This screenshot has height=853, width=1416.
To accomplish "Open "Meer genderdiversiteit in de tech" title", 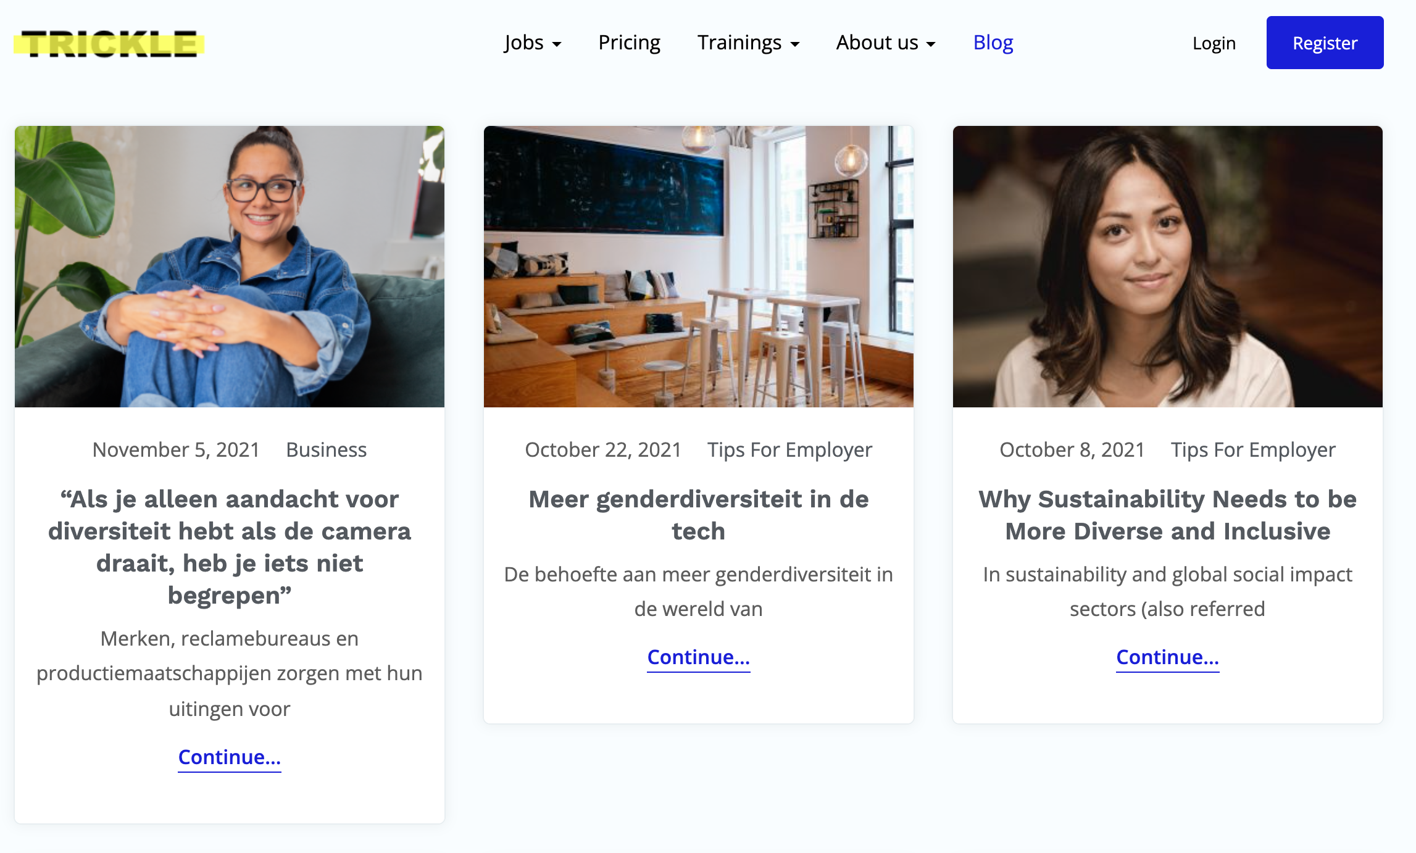I will coord(699,515).
